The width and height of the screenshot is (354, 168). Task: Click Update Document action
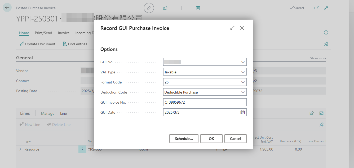38,44
